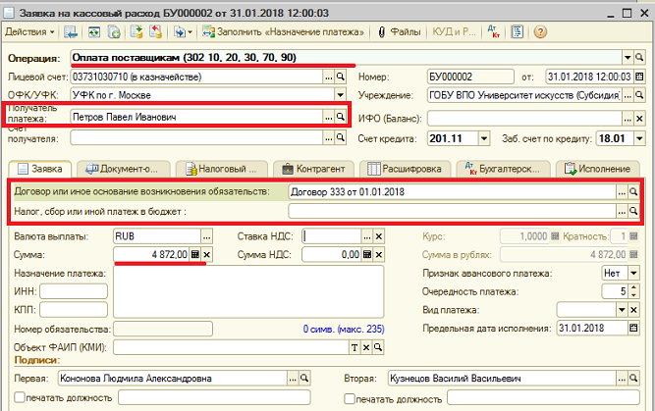Open the Расшифровка tab
The height and width of the screenshot is (411, 655).
(405, 169)
